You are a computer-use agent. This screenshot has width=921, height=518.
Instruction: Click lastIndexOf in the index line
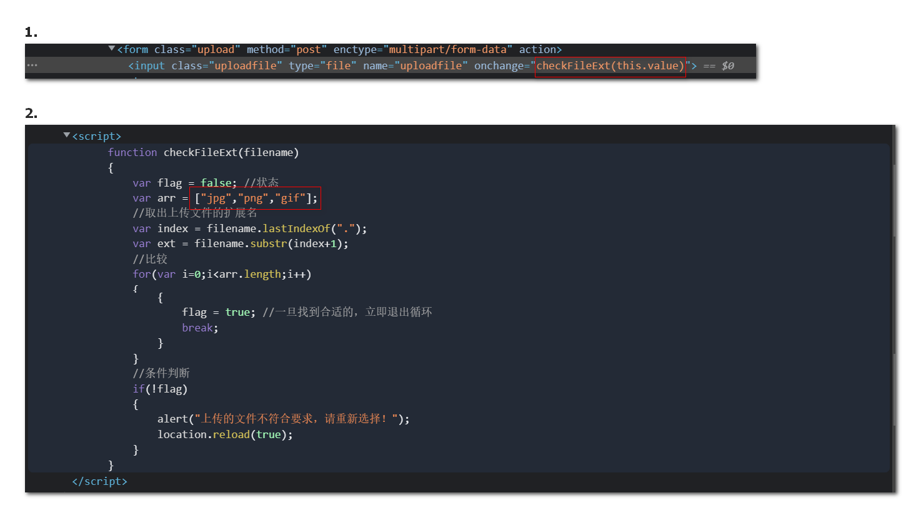click(x=296, y=229)
